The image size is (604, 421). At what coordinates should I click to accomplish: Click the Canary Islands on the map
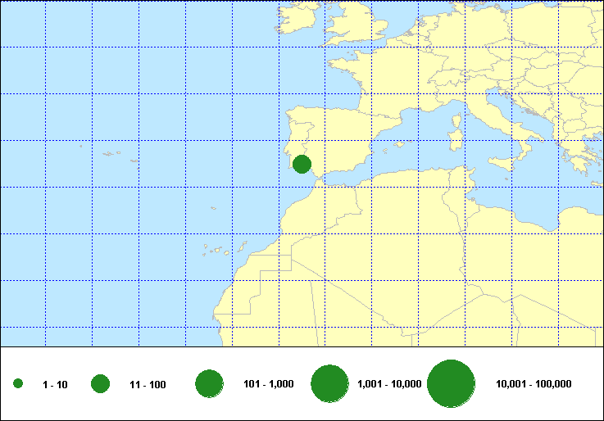pyautogui.click(x=219, y=248)
